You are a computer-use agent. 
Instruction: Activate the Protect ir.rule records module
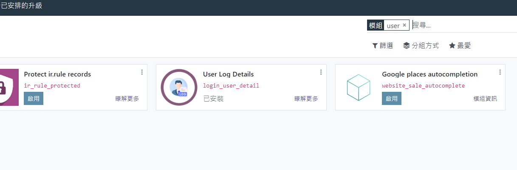[34, 98]
